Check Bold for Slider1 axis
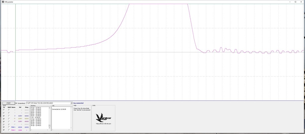Screen dimensions: 305x134 (9, 127)
